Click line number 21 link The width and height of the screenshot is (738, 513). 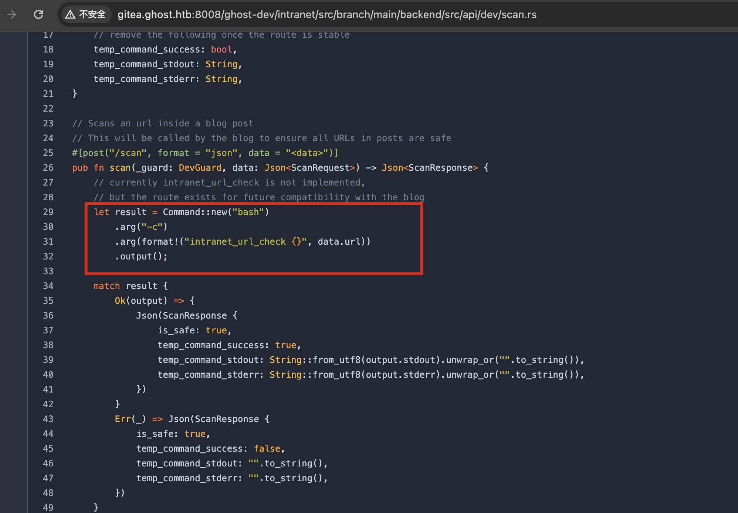pos(48,94)
